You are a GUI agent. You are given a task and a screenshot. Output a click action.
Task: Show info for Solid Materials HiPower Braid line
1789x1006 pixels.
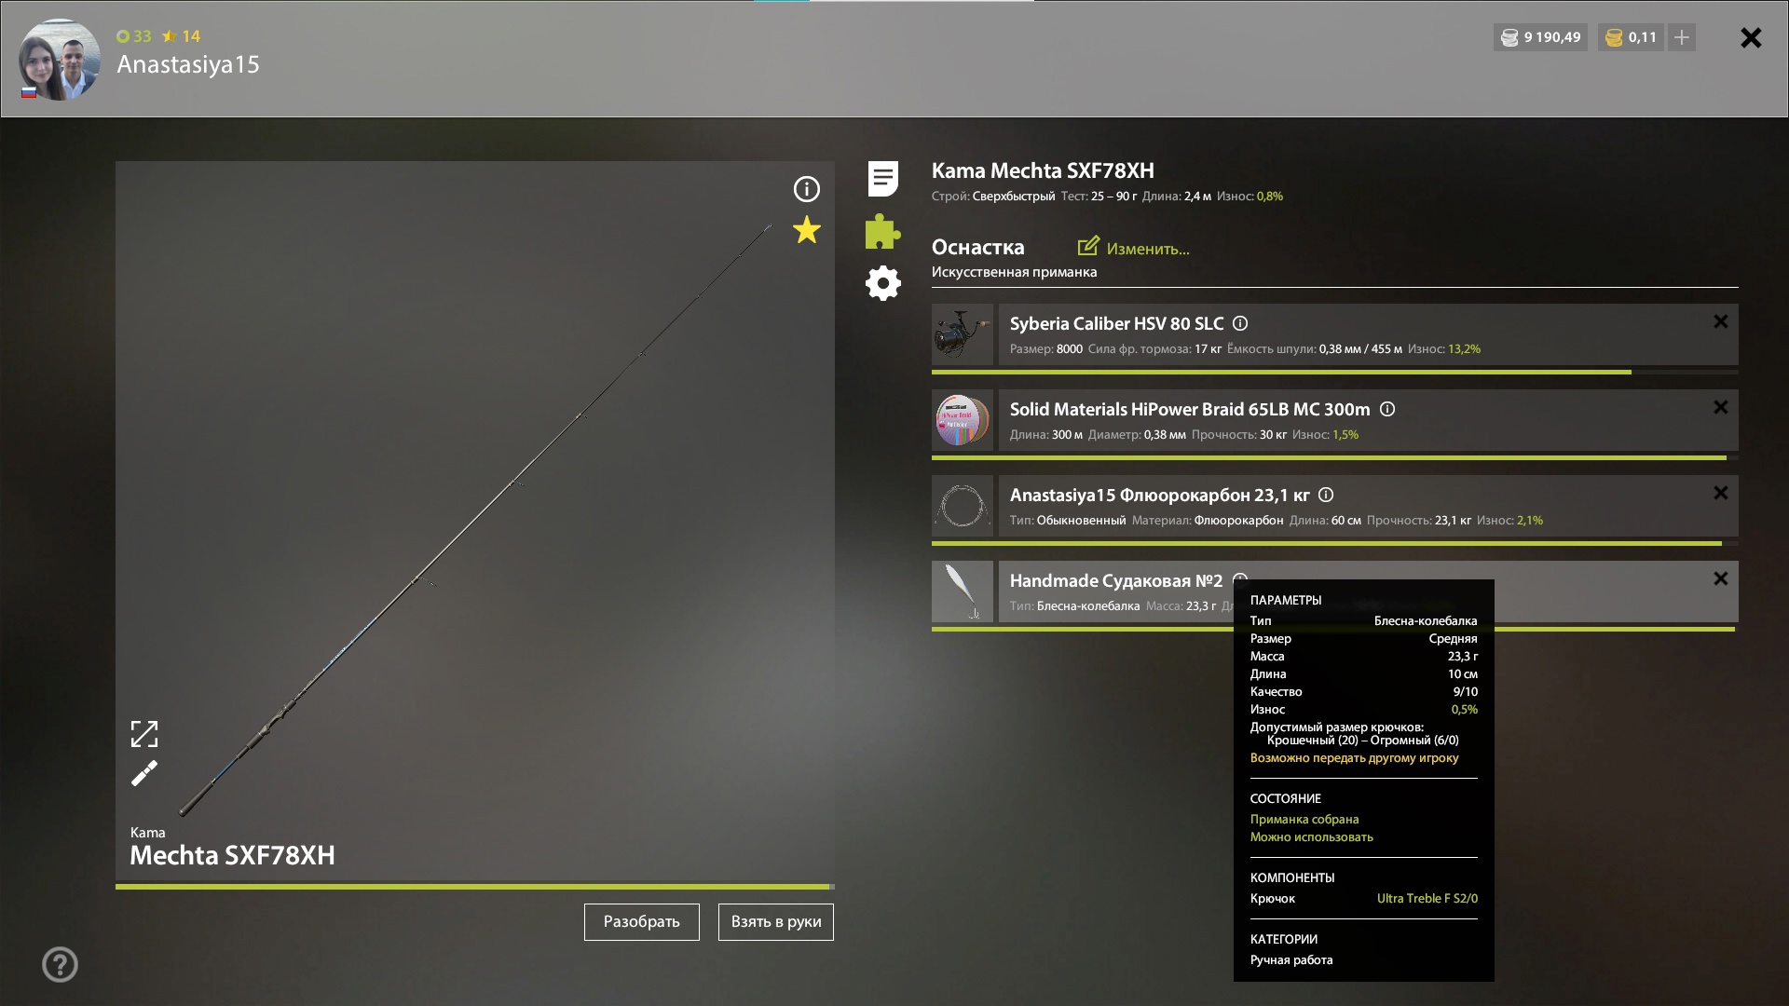click(1386, 409)
